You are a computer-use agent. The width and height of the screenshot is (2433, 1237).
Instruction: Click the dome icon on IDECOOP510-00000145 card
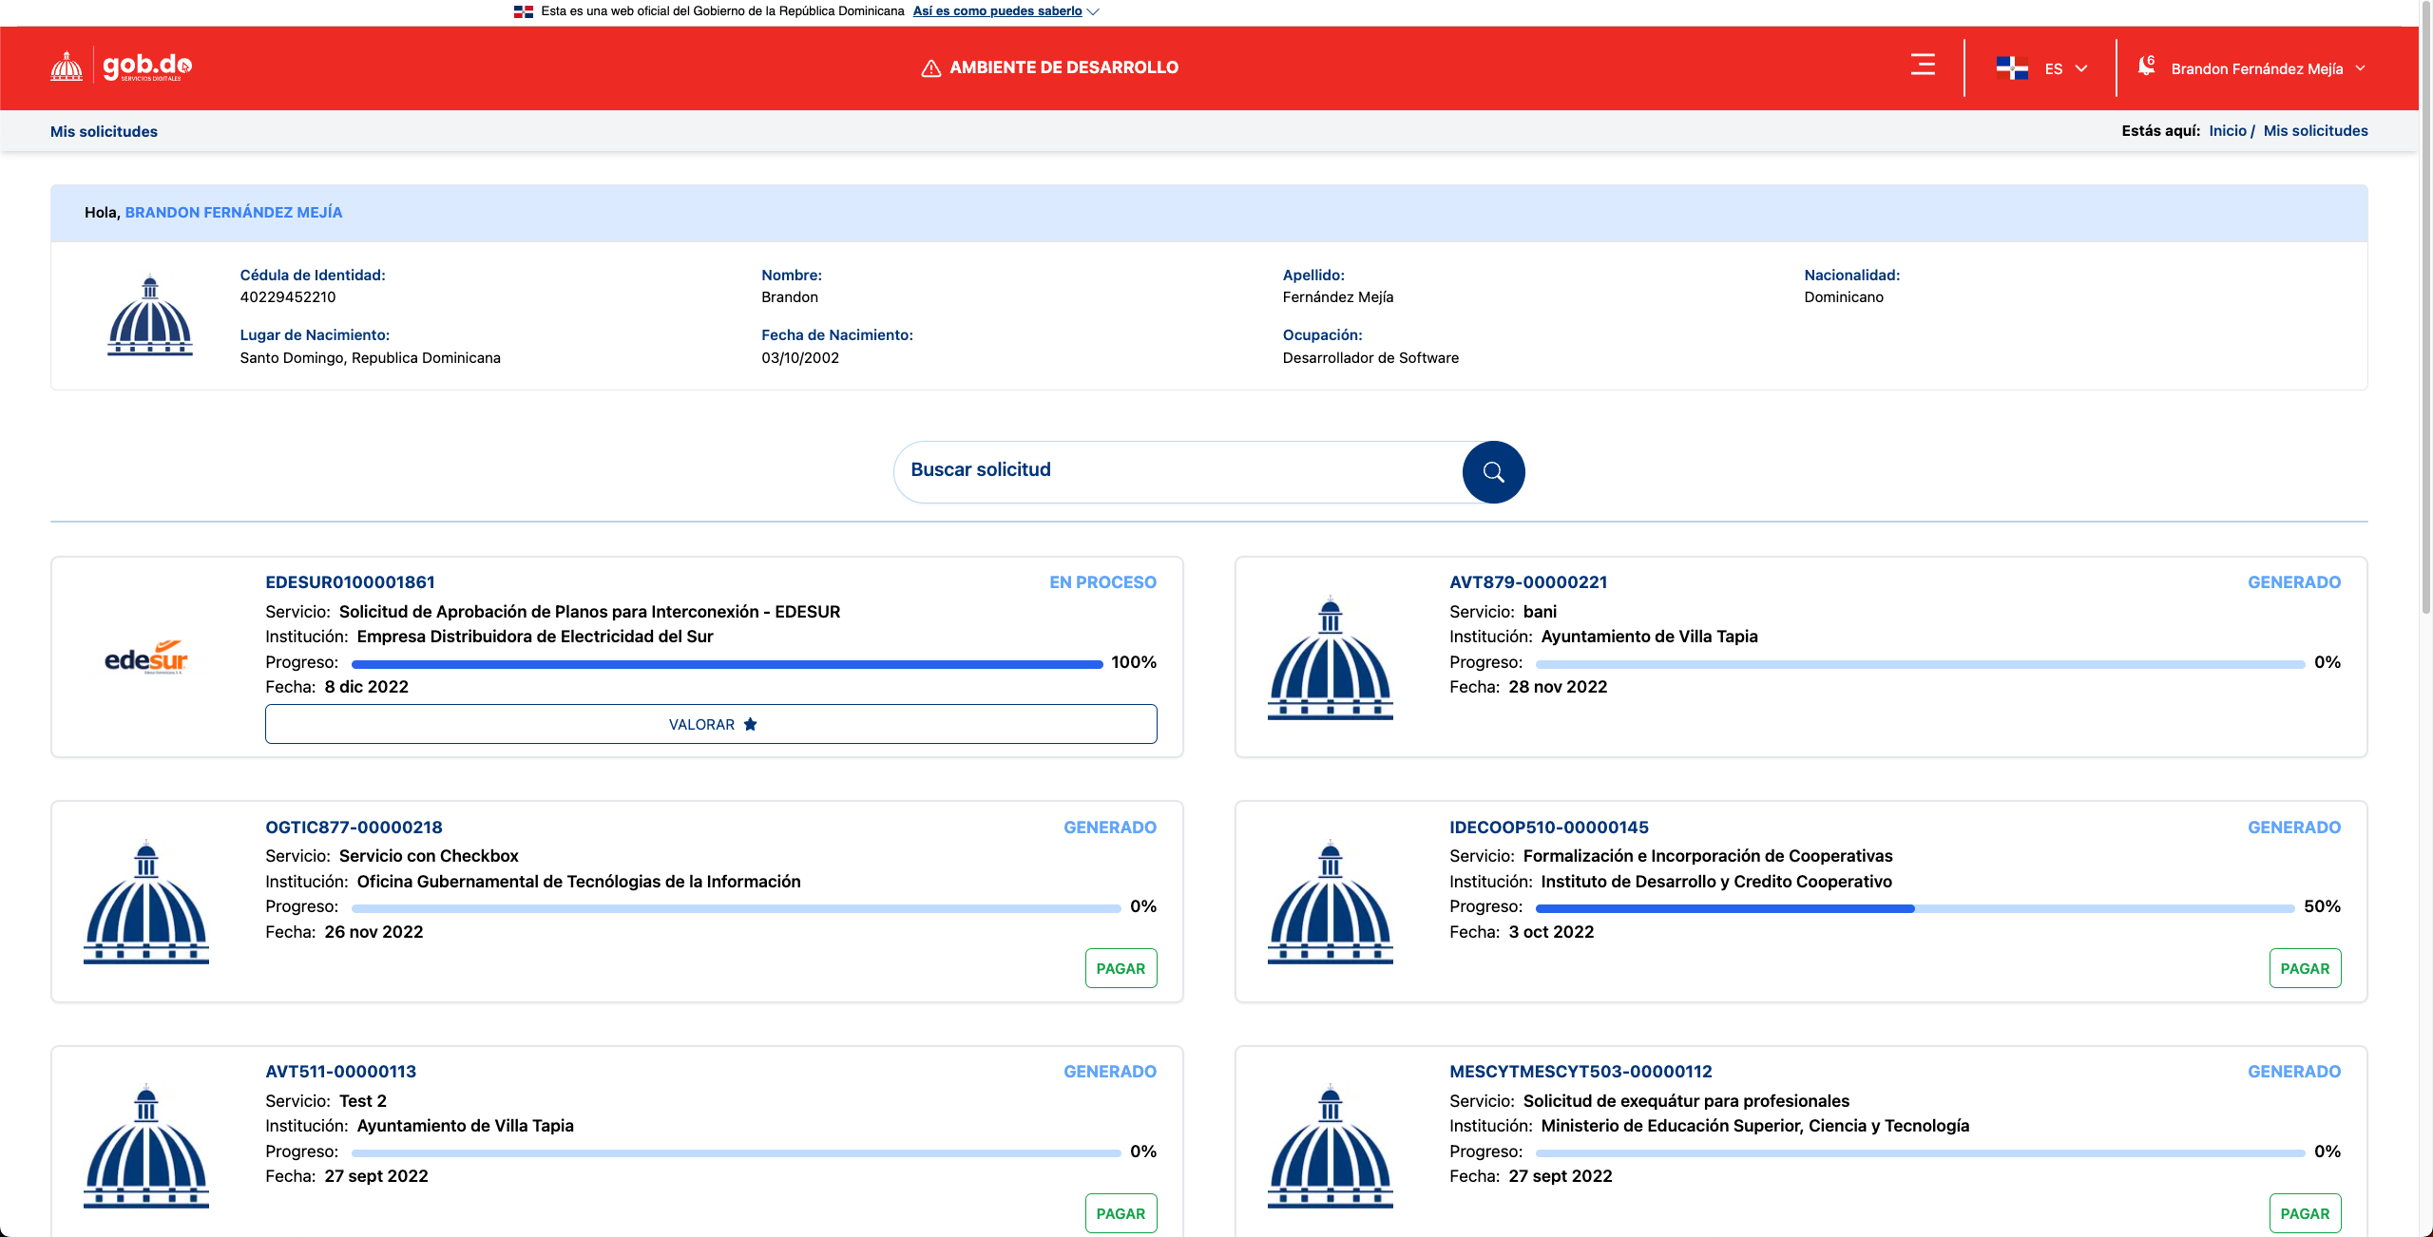[x=1330, y=902]
